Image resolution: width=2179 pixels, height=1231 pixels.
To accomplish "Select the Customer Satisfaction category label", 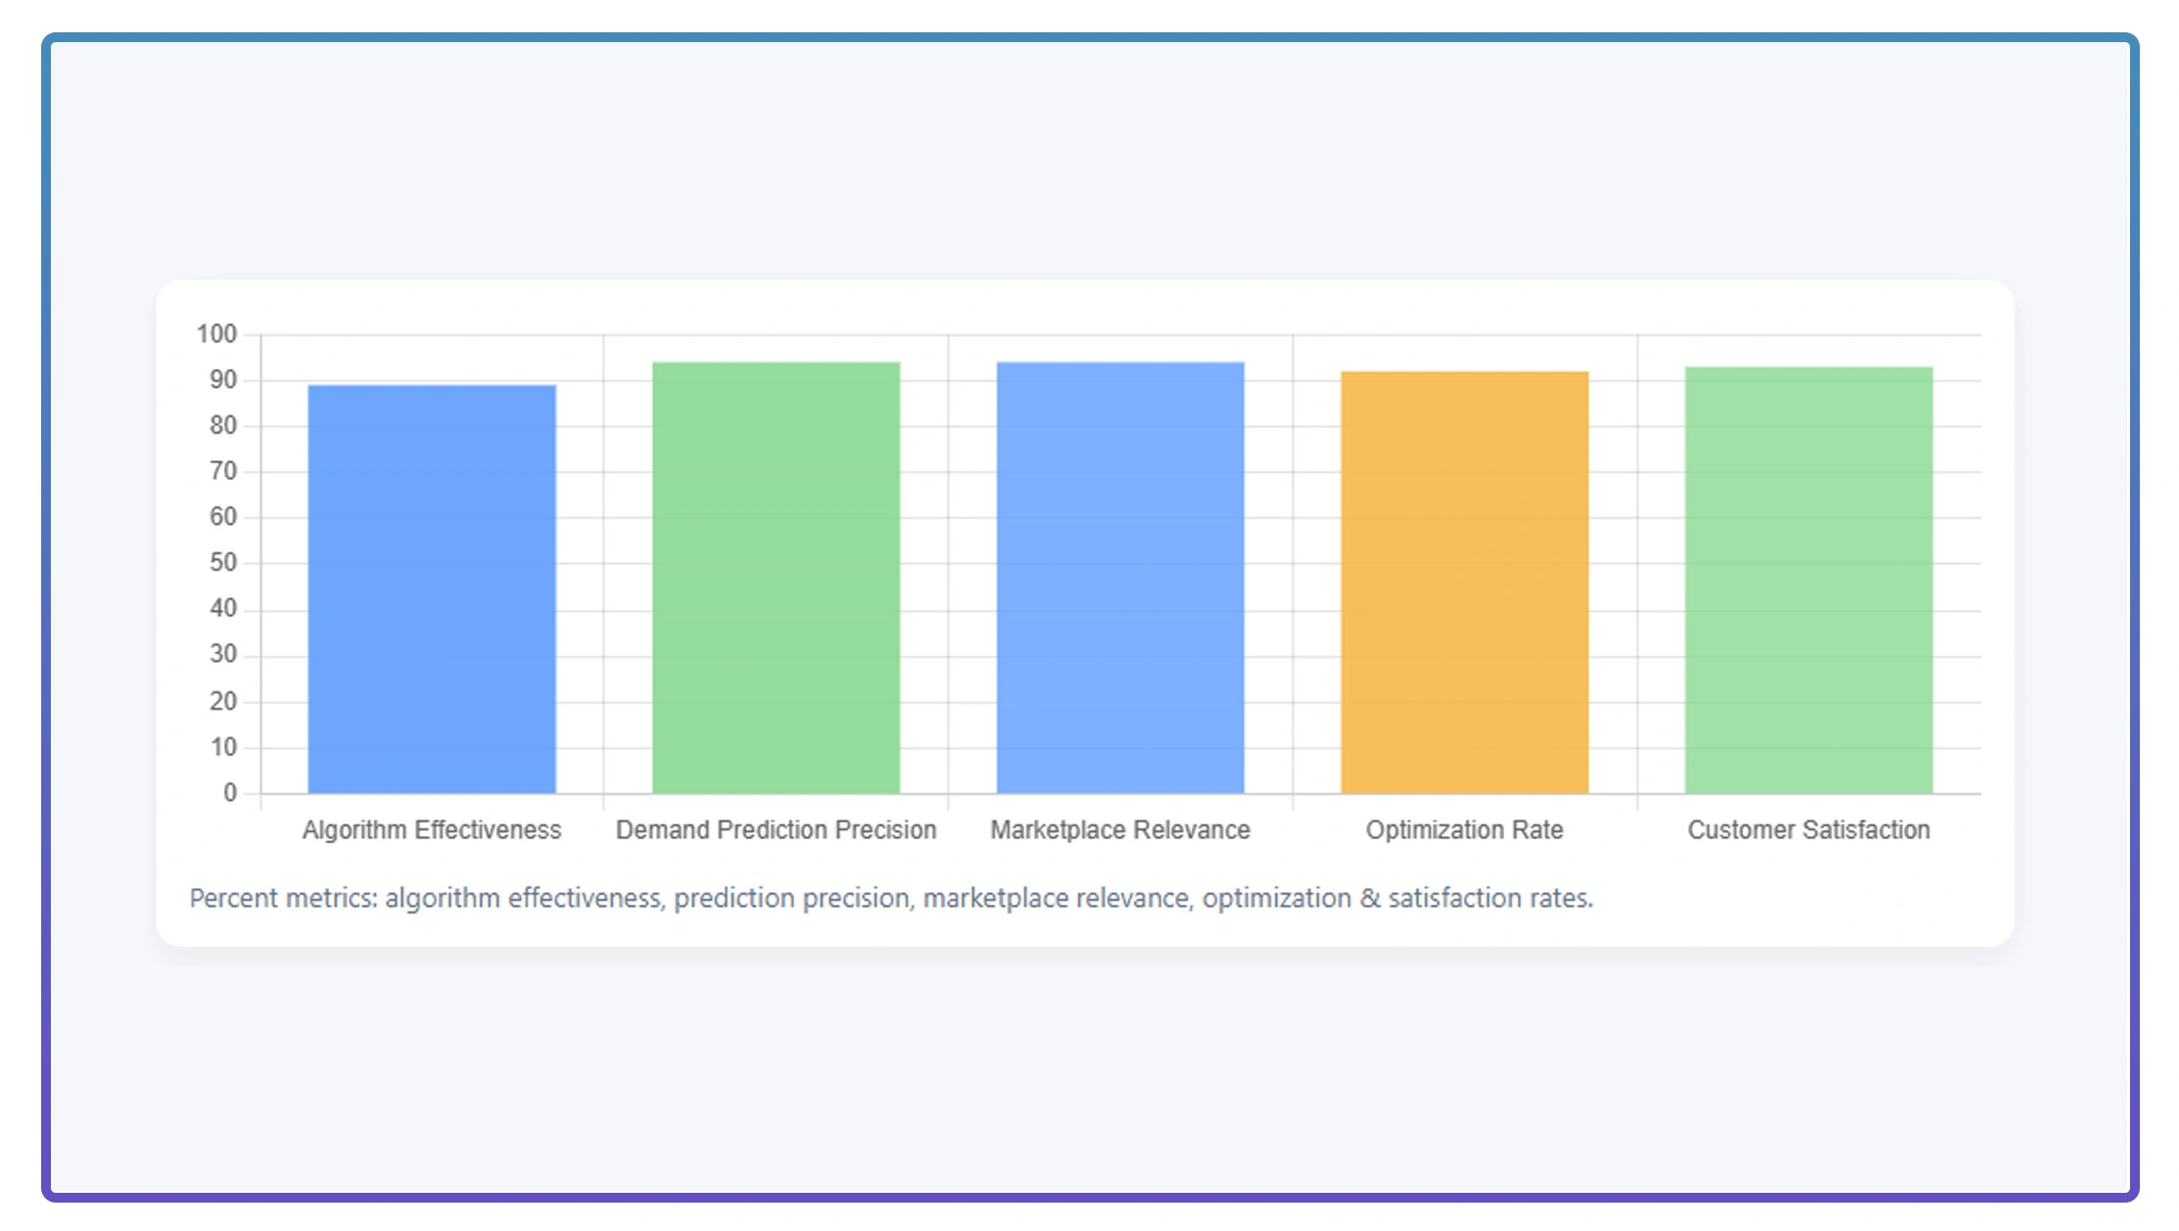I will [x=1808, y=829].
